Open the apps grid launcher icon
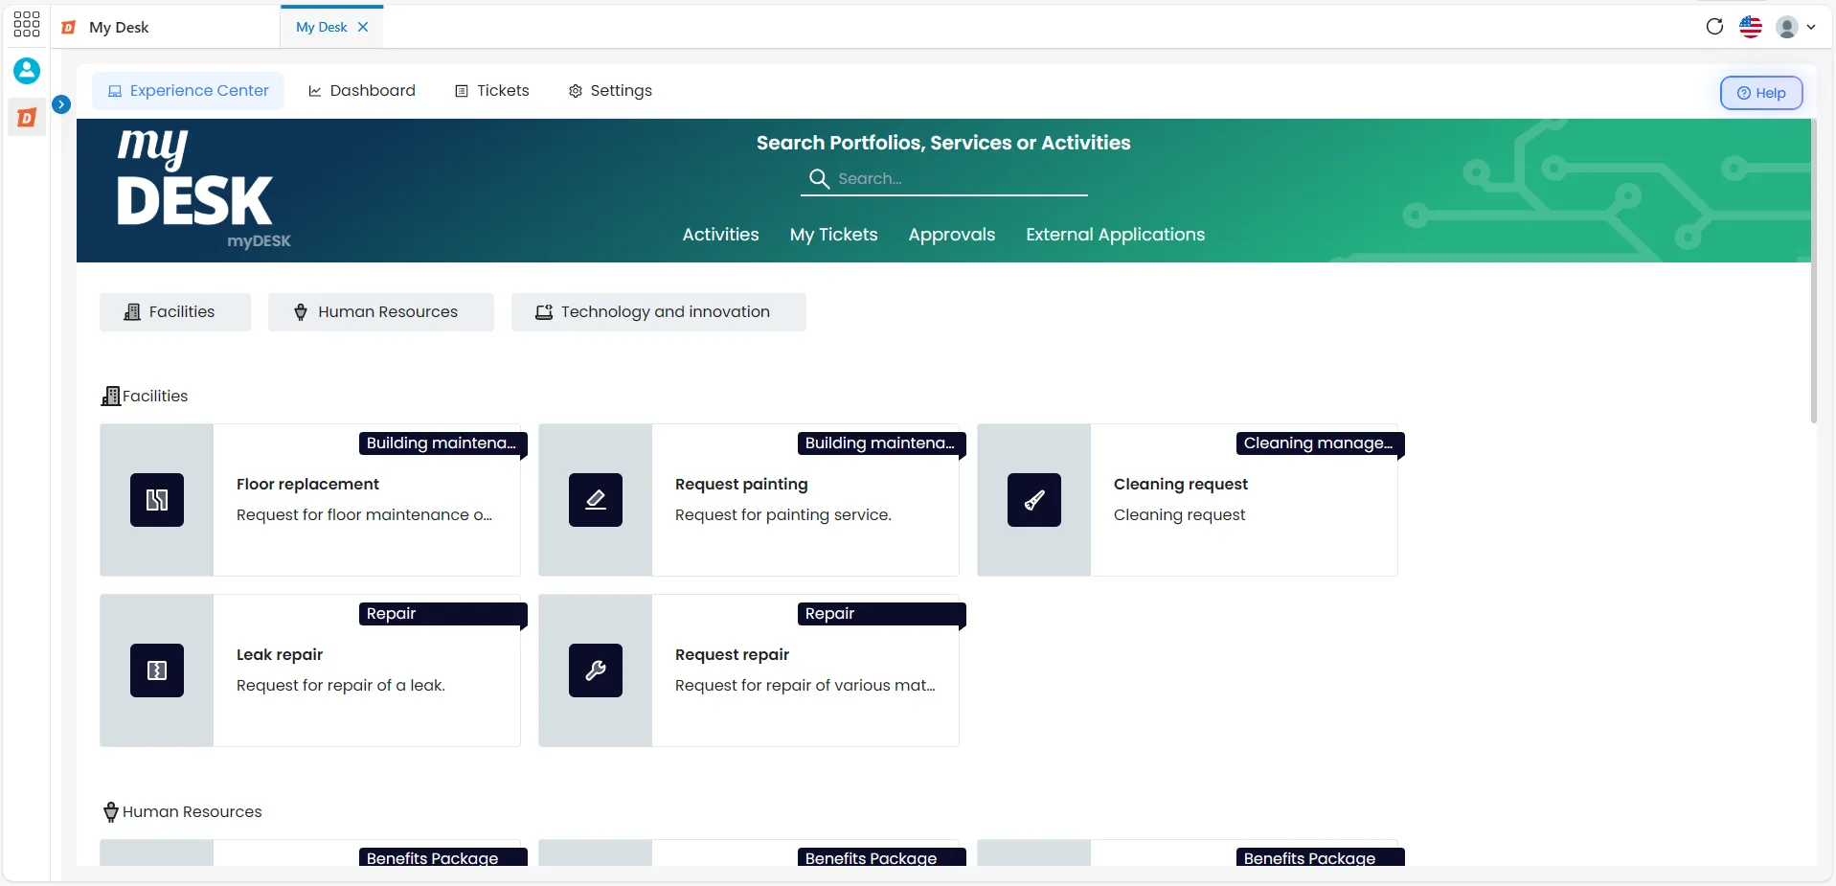The height and width of the screenshot is (886, 1836). [x=27, y=24]
